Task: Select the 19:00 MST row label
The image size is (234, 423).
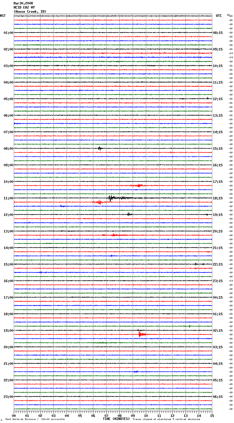Action: coord(9,331)
